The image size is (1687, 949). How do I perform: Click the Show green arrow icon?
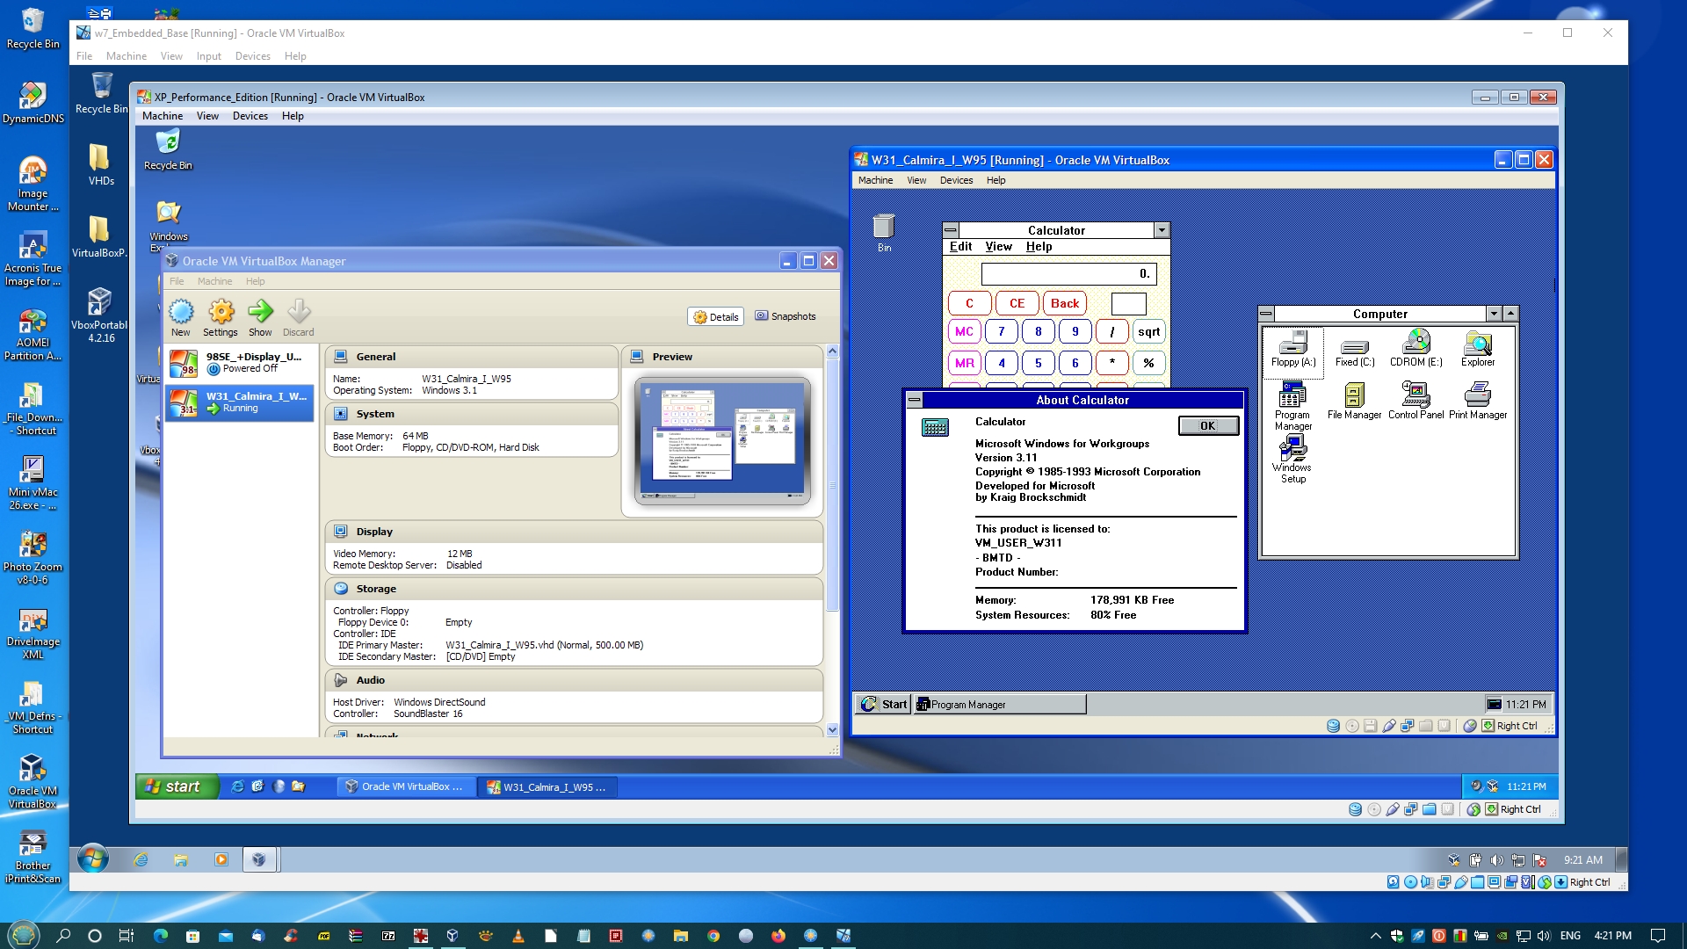coord(260,317)
